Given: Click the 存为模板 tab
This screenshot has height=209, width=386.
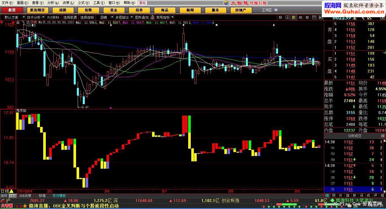Looking at the screenshot, I should pos(59,195).
